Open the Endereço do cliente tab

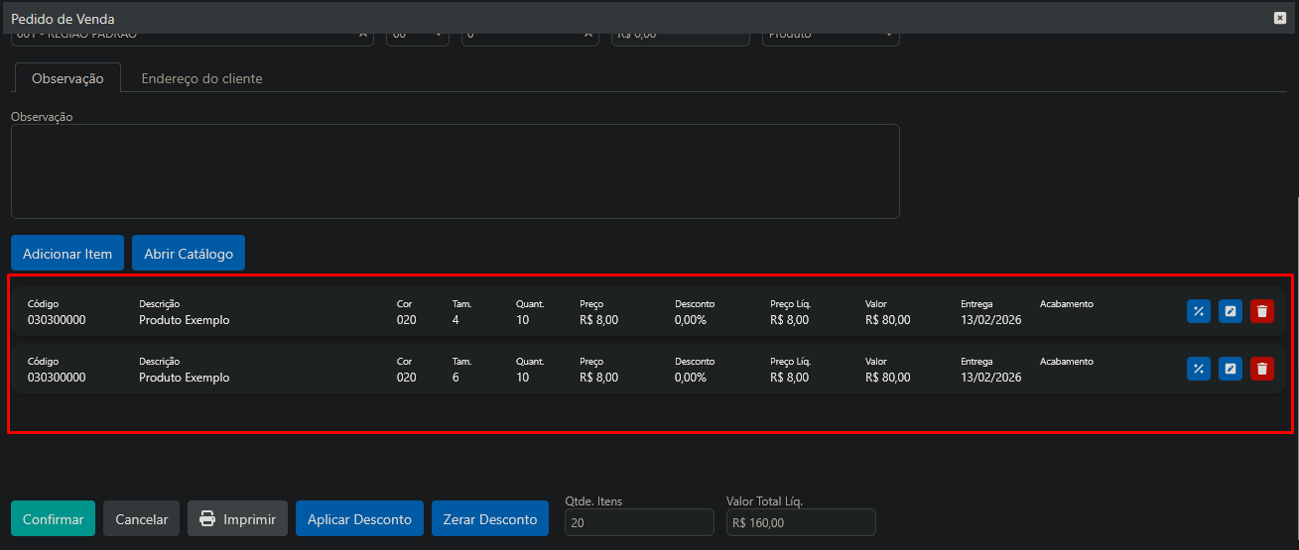click(x=201, y=78)
